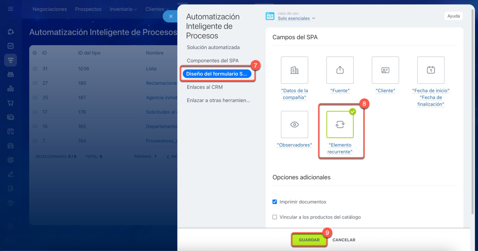
Task: Open the Agencia inmobiliaria item link
Action: [162, 97]
